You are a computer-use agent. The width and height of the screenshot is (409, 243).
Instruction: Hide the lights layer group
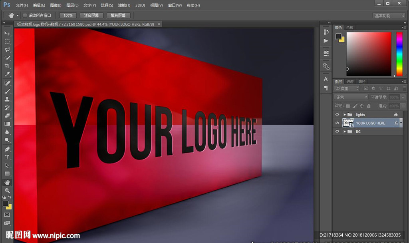coord(337,115)
